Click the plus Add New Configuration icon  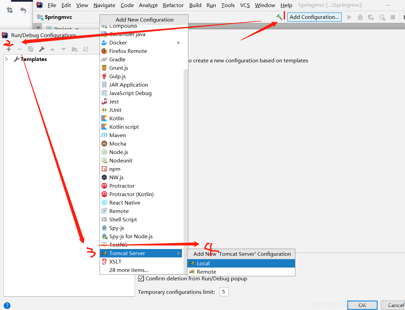9,49
